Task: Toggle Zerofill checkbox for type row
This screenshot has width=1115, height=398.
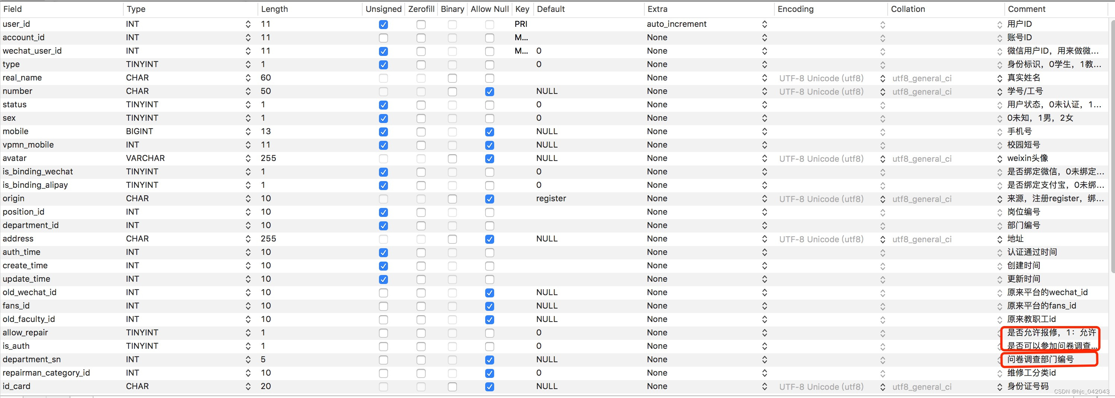Action: point(421,65)
